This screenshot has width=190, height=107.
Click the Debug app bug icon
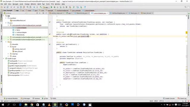point(55,7)
